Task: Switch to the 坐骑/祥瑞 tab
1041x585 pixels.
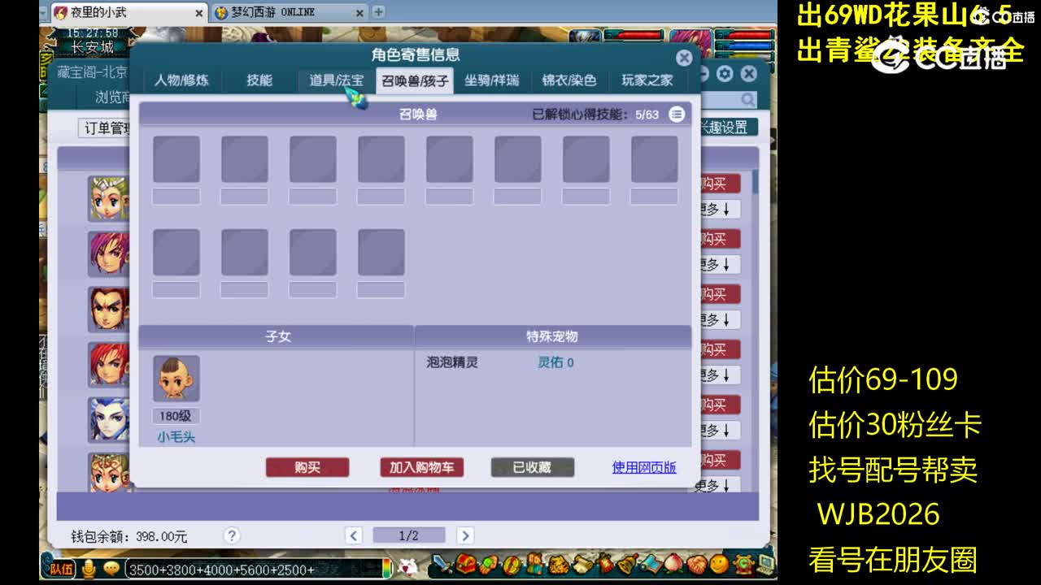Action: click(491, 80)
